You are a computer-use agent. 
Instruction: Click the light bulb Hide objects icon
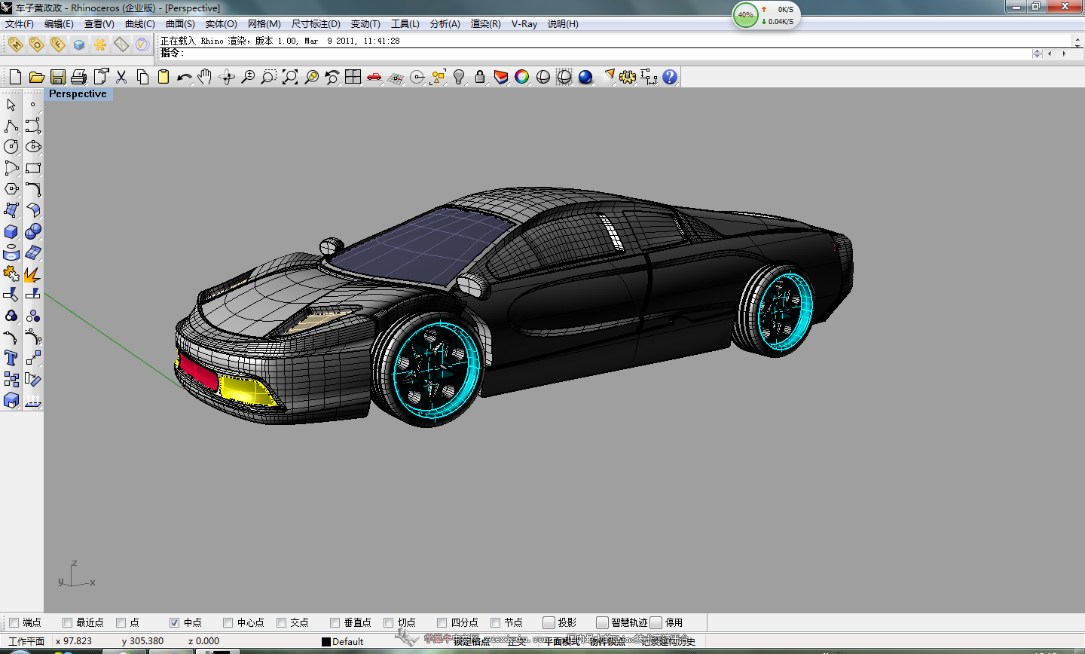[x=459, y=77]
